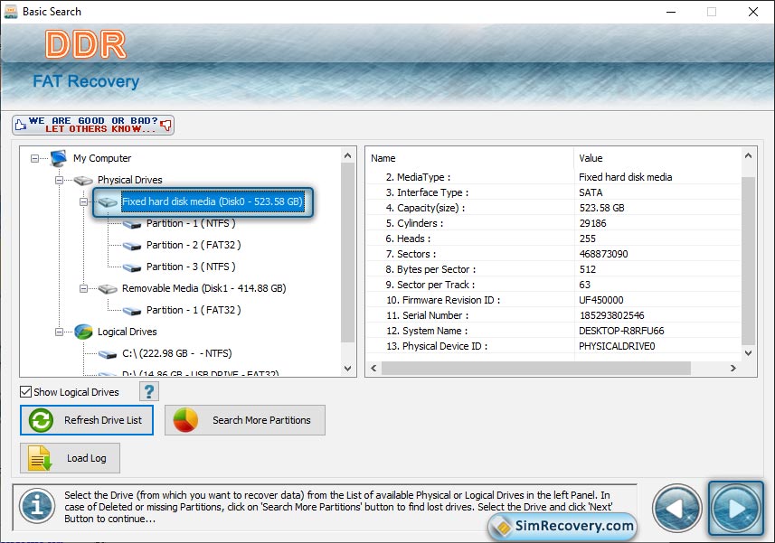Click the Physical Drives disk icon
775x543 pixels.
83,180
